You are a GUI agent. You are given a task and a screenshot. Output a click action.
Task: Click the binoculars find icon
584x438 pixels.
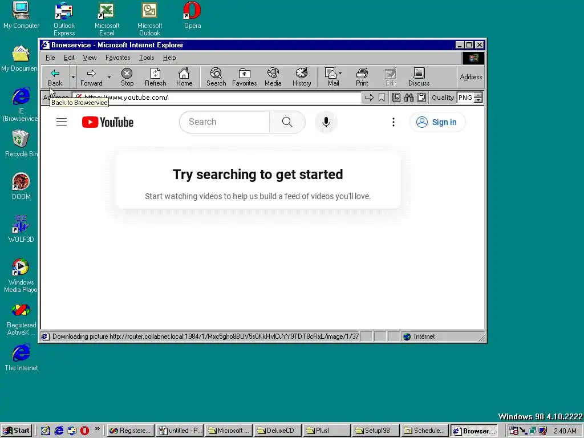(409, 98)
